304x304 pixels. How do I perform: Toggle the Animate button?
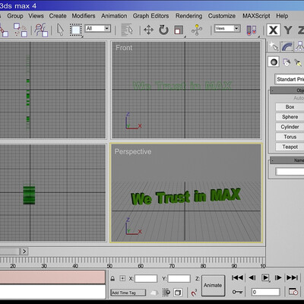pyautogui.click(x=213, y=286)
